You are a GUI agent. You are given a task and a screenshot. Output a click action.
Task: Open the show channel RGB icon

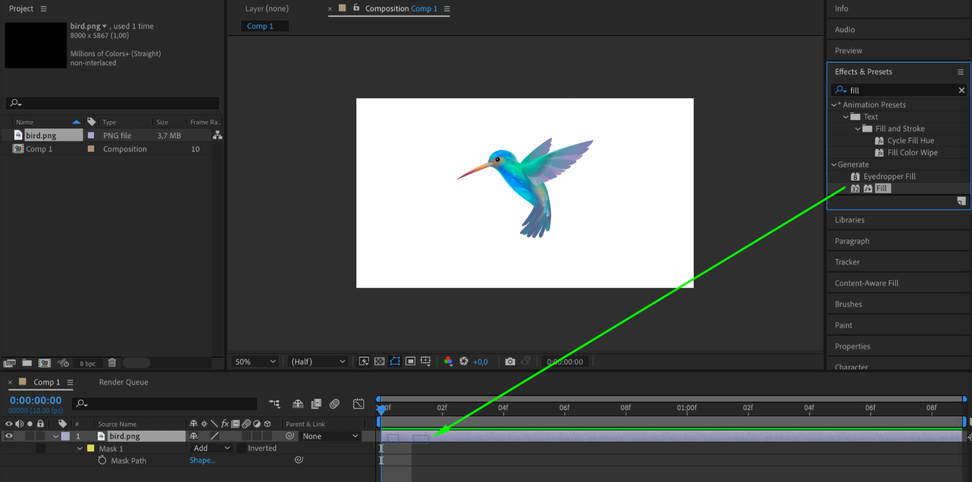(448, 361)
